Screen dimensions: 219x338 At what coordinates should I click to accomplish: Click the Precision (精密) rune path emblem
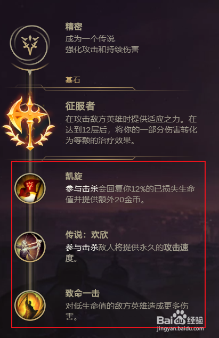coord(30,44)
